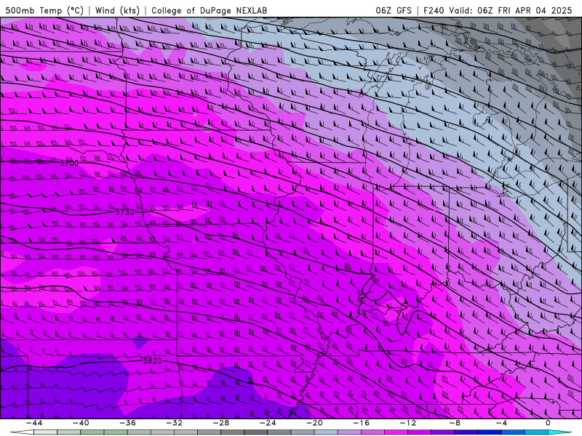The width and height of the screenshot is (582, 436).
Task: Click the -24 color scale label
Action: point(268,423)
